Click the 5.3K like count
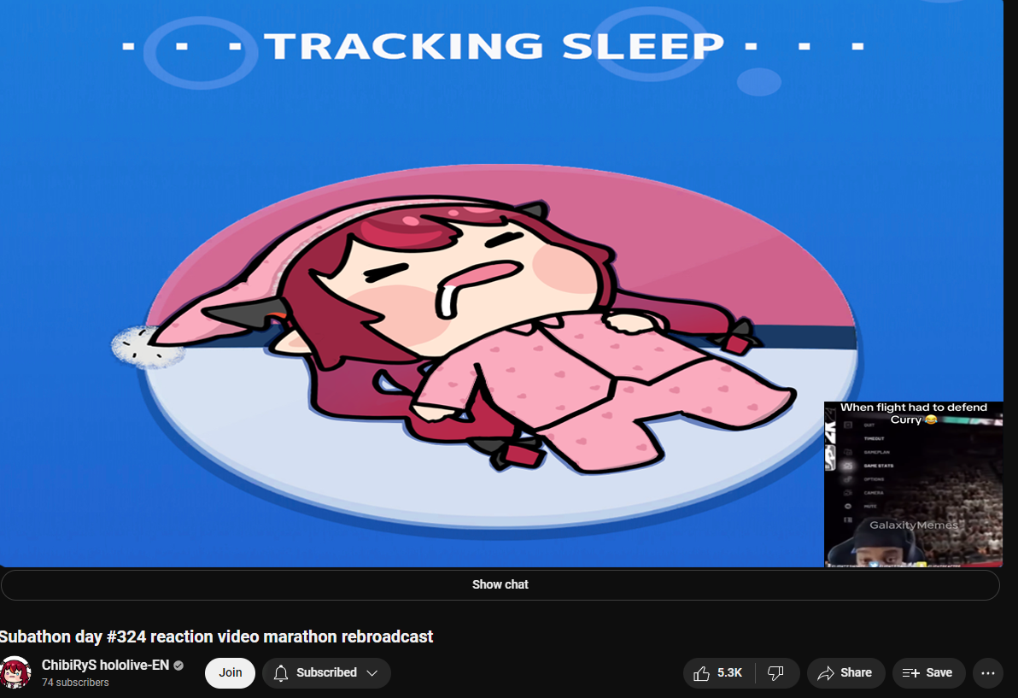The height and width of the screenshot is (698, 1018). coord(729,673)
